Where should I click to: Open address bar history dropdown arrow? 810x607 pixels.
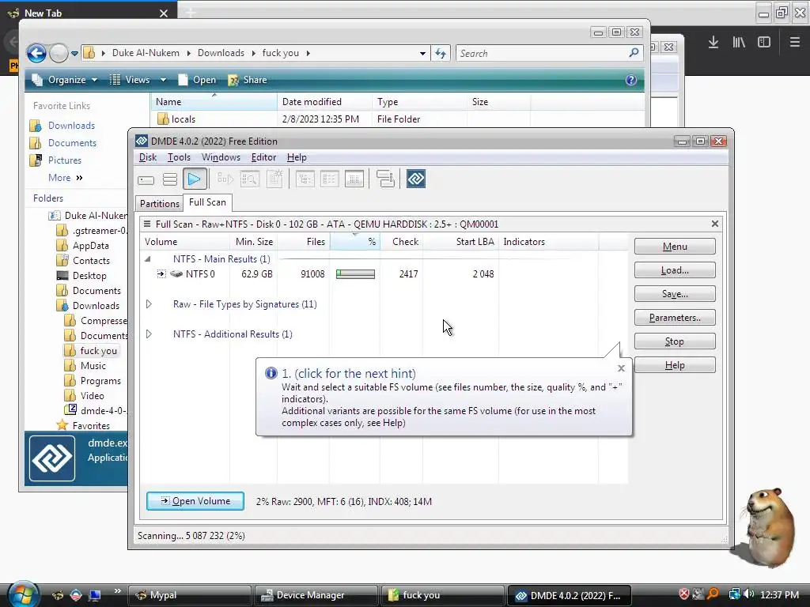pyautogui.click(x=422, y=53)
